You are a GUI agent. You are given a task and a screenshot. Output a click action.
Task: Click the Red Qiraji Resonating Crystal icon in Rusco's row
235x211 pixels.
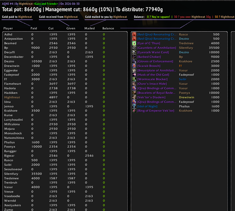coord(134,34)
